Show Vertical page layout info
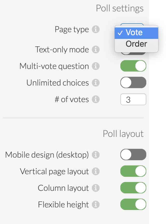 [96, 171]
